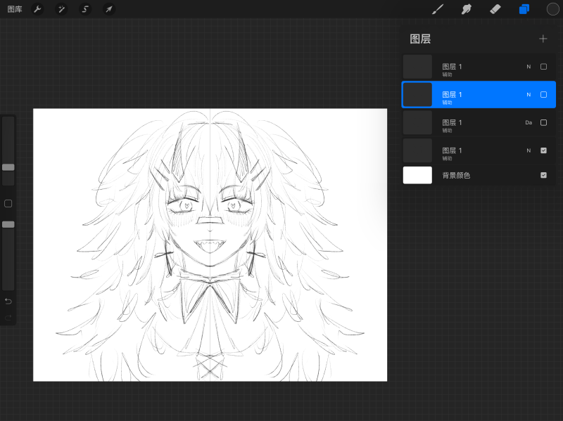Screen dimensions: 563x421
Task: Open blend mode N of the visible layer
Action: (x=529, y=150)
